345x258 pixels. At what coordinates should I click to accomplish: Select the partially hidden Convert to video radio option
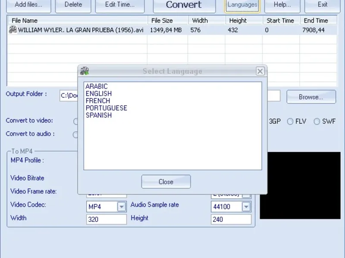[x=76, y=121]
